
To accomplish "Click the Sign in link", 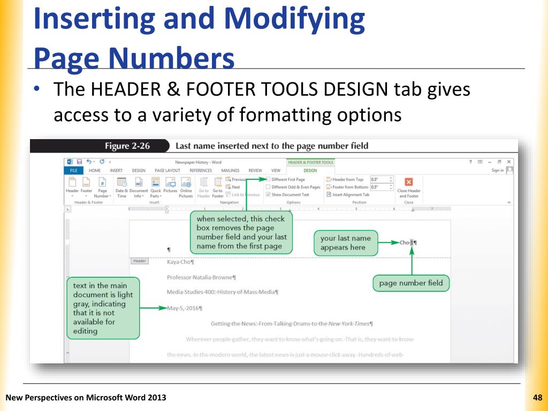I will (x=497, y=170).
